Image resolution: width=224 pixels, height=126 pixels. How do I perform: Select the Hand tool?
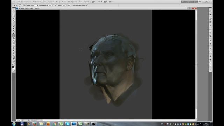[14, 61]
